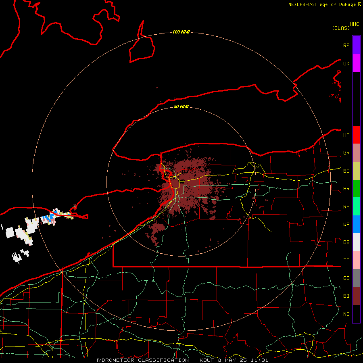Click the HA legend label
Image resolution: width=363 pixels, height=363 pixels.
346,135
